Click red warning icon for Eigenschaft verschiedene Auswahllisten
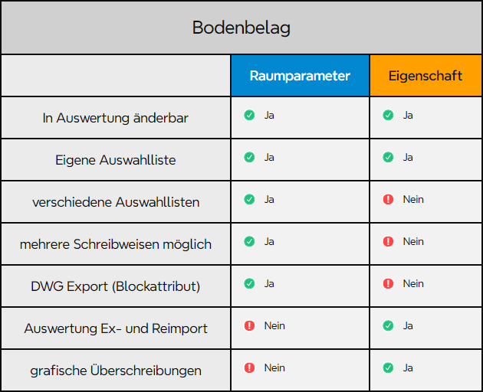 (x=388, y=199)
